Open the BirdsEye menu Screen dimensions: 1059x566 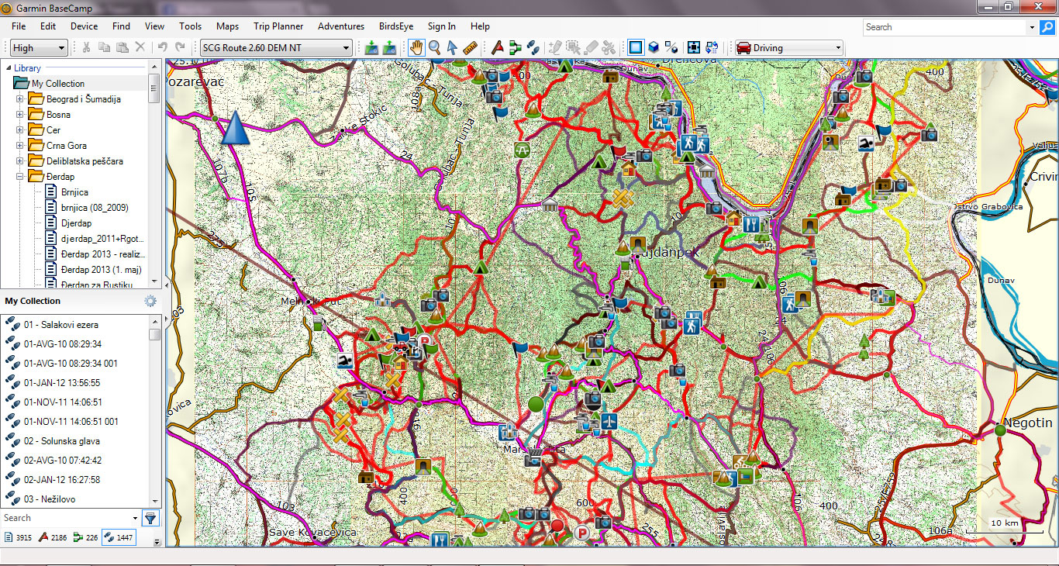click(396, 26)
